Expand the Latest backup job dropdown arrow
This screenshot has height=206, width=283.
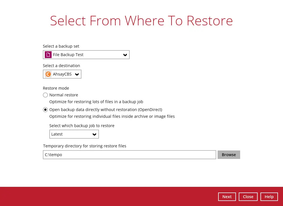pos(94,134)
